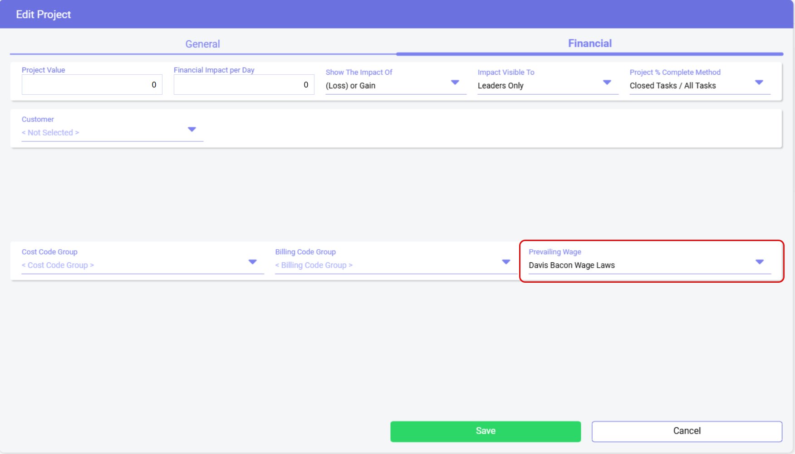Image resolution: width=795 pixels, height=454 pixels.
Task: Click the '< Billing Code Group >' placeholder text
Action: pyautogui.click(x=314, y=266)
